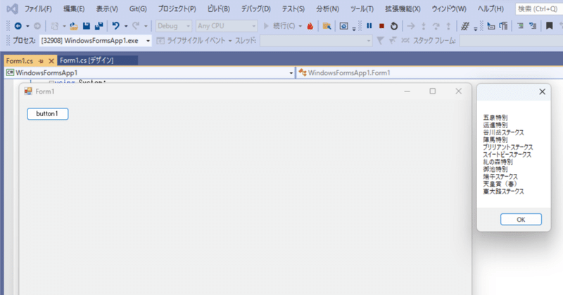Click the Save All double-disk icon

[x=99, y=26]
